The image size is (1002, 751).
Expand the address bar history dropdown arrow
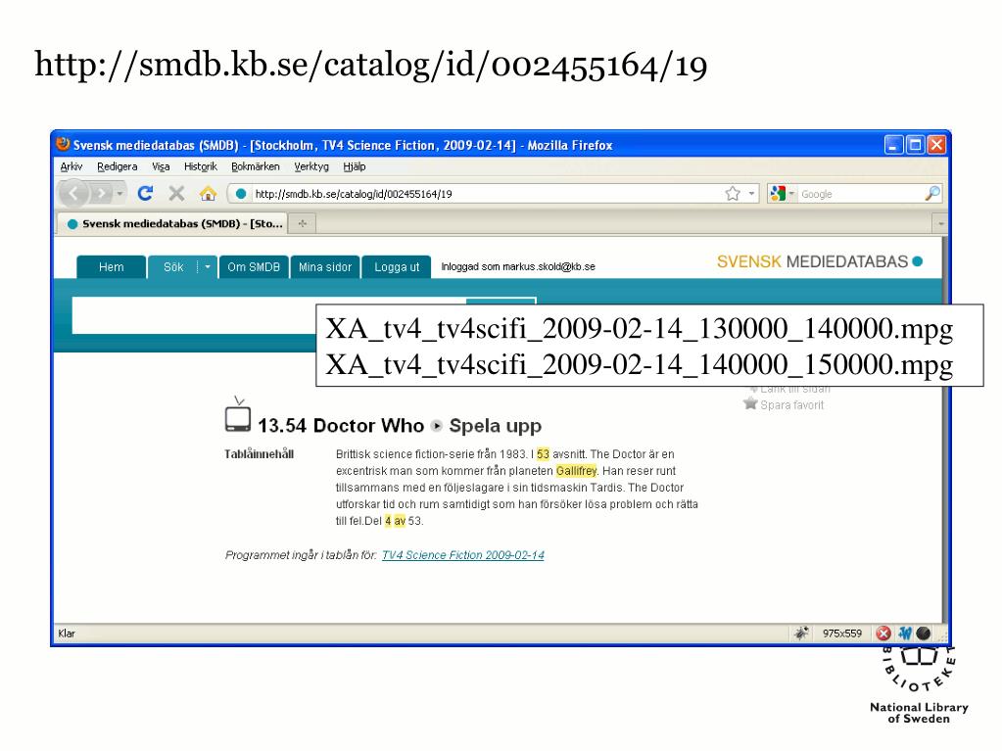(x=751, y=194)
